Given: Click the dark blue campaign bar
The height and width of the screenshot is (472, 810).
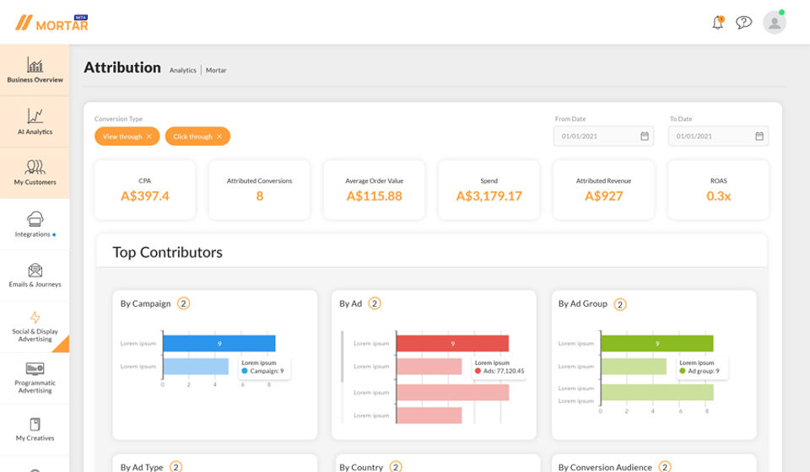Looking at the screenshot, I should (219, 344).
